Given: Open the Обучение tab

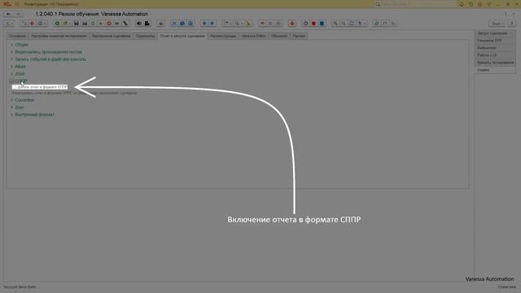Looking at the screenshot, I should point(279,36).
